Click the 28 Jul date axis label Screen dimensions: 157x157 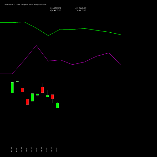(x=51, y=149)
